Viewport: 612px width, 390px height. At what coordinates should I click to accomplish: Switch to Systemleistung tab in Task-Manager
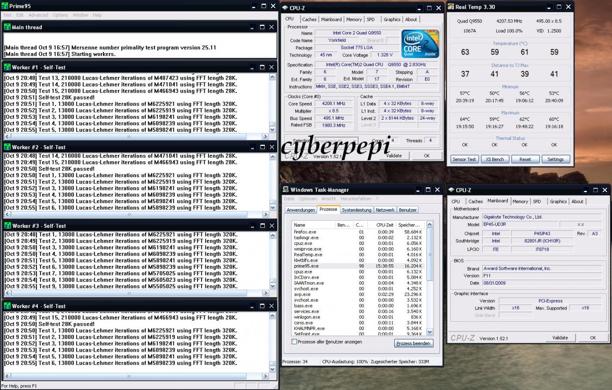[357, 210]
